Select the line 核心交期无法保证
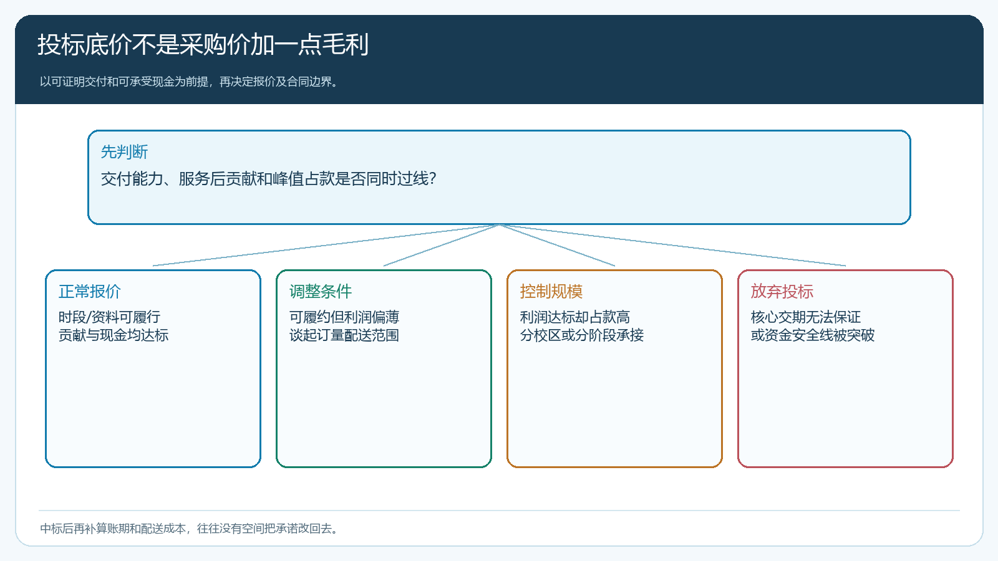The width and height of the screenshot is (998, 561). (x=806, y=317)
